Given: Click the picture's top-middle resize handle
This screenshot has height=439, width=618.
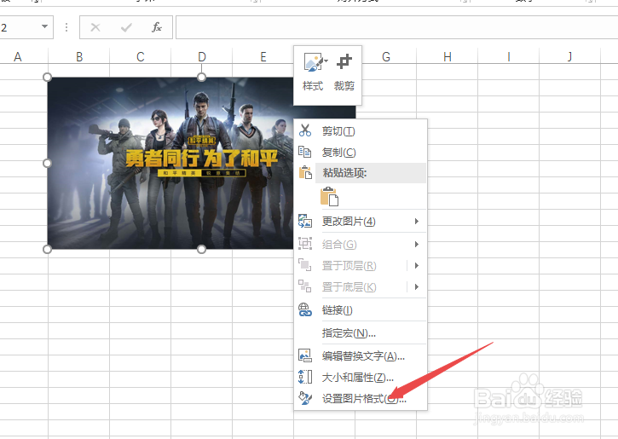Looking at the screenshot, I should point(201,78).
